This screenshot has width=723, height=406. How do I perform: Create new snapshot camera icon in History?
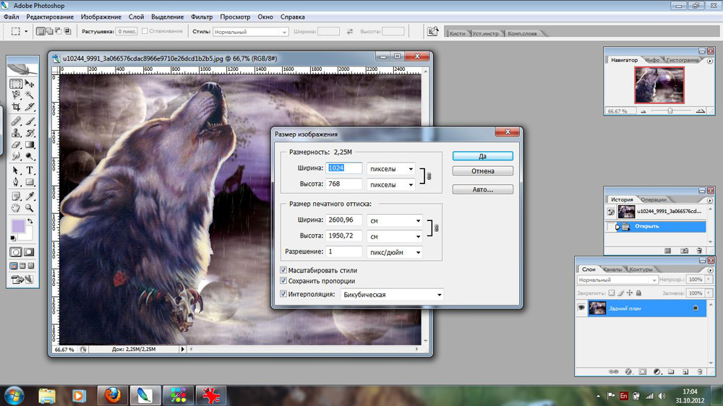(x=684, y=251)
